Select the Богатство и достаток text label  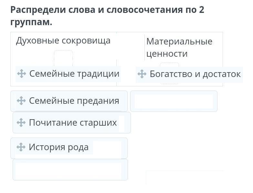[195, 74]
